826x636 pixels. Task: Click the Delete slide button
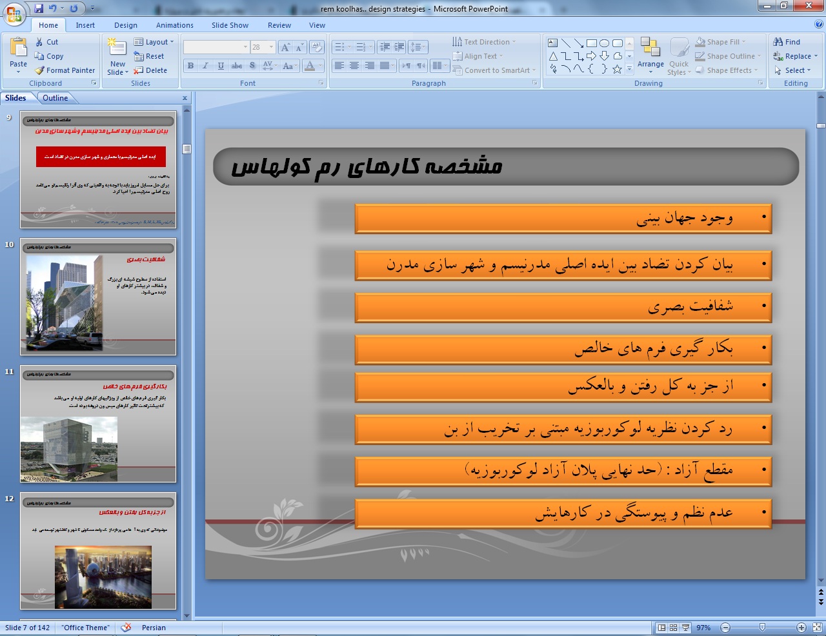(x=150, y=70)
